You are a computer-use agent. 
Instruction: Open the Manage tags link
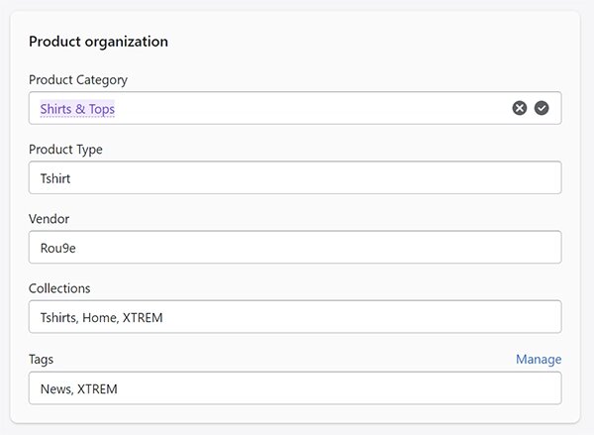click(539, 359)
